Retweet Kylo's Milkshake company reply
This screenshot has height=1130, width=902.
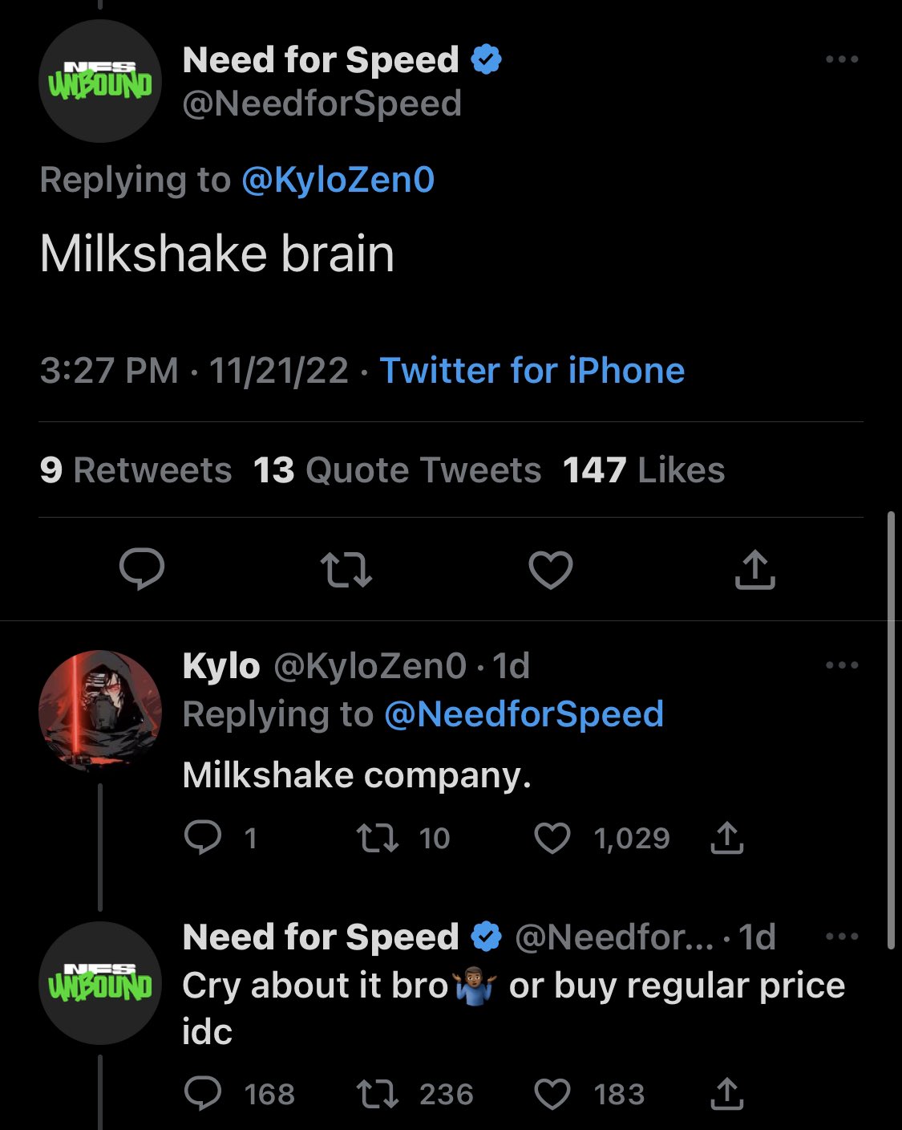[378, 838]
